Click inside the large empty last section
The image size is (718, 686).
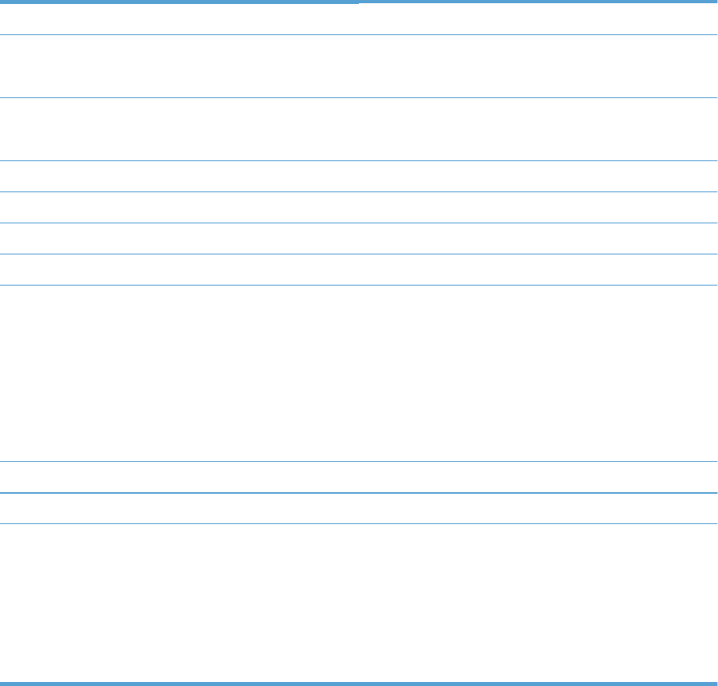[x=358, y=603]
